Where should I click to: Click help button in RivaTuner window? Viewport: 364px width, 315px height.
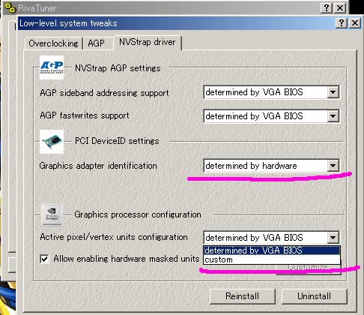click(x=327, y=7)
